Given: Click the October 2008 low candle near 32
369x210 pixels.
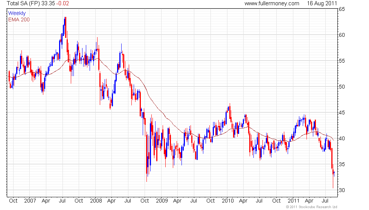Looking at the screenshot, I should 146,154.
